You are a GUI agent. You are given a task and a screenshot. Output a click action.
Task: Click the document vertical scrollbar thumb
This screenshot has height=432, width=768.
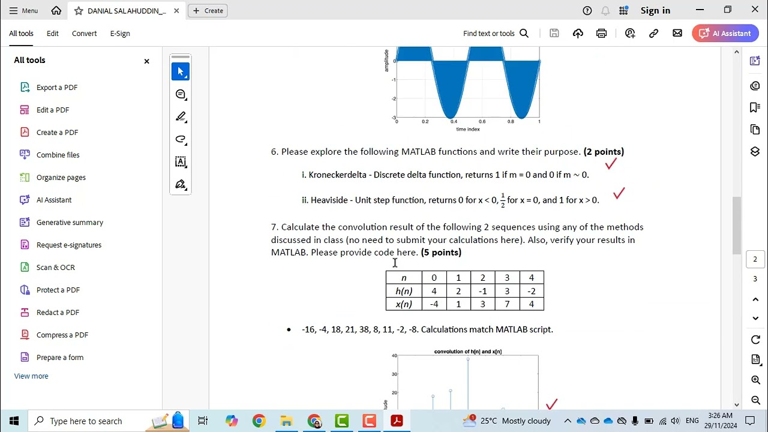736,226
